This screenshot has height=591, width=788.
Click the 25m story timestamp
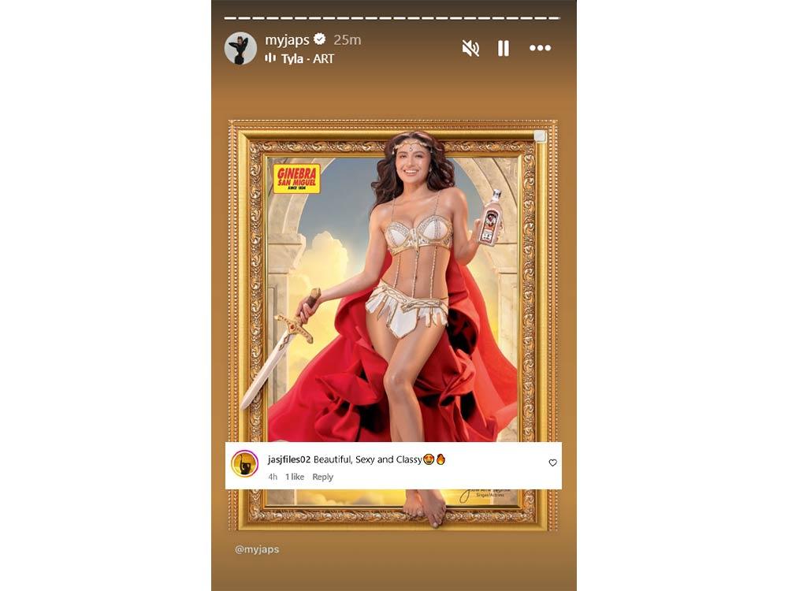pos(348,39)
